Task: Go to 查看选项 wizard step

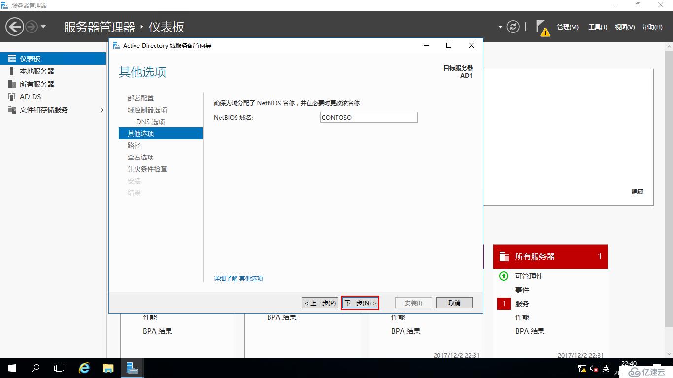Action: coord(140,157)
